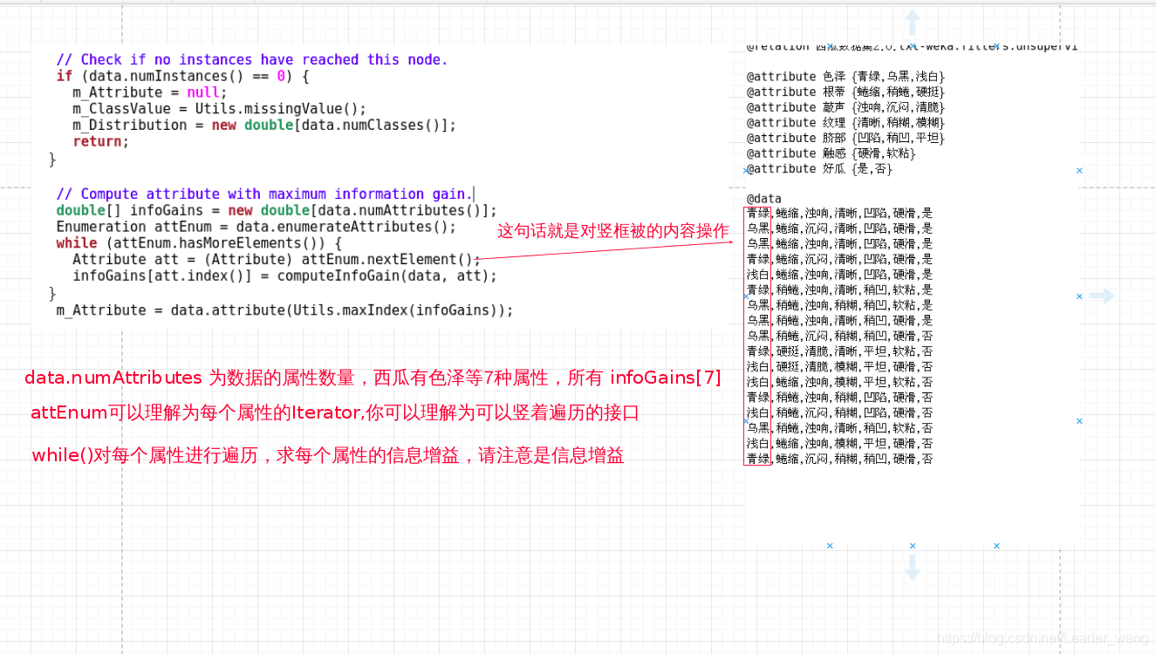Select the red note starting 'attEnum可以理解为每个属性的Iterator'

pyautogui.click(x=335, y=412)
